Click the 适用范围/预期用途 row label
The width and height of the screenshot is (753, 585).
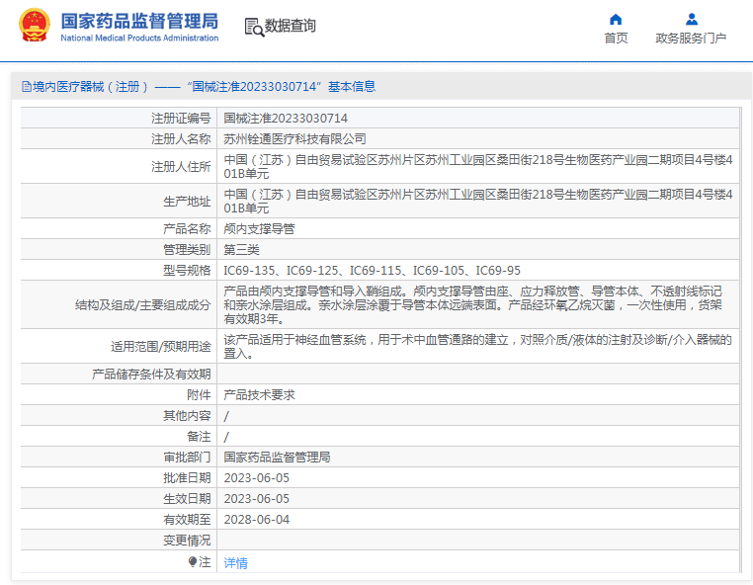pyautogui.click(x=161, y=346)
